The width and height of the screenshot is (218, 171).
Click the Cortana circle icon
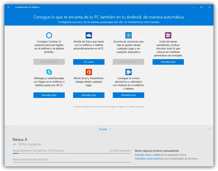[49, 35]
